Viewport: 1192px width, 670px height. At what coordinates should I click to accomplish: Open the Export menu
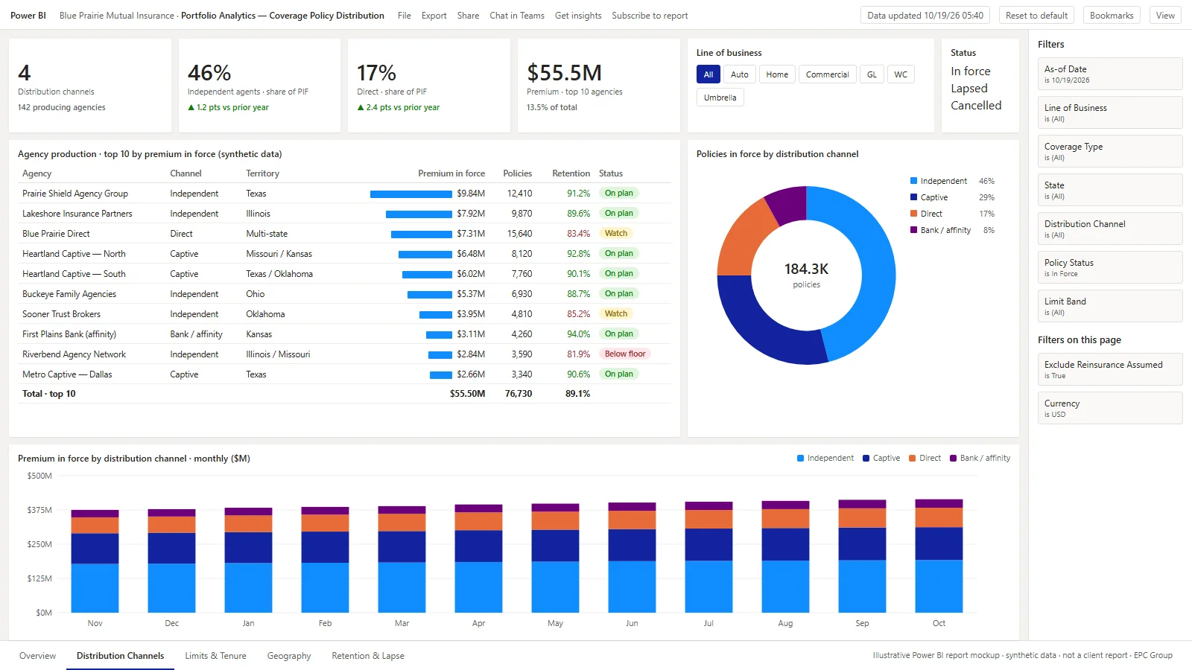coord(434,16)
